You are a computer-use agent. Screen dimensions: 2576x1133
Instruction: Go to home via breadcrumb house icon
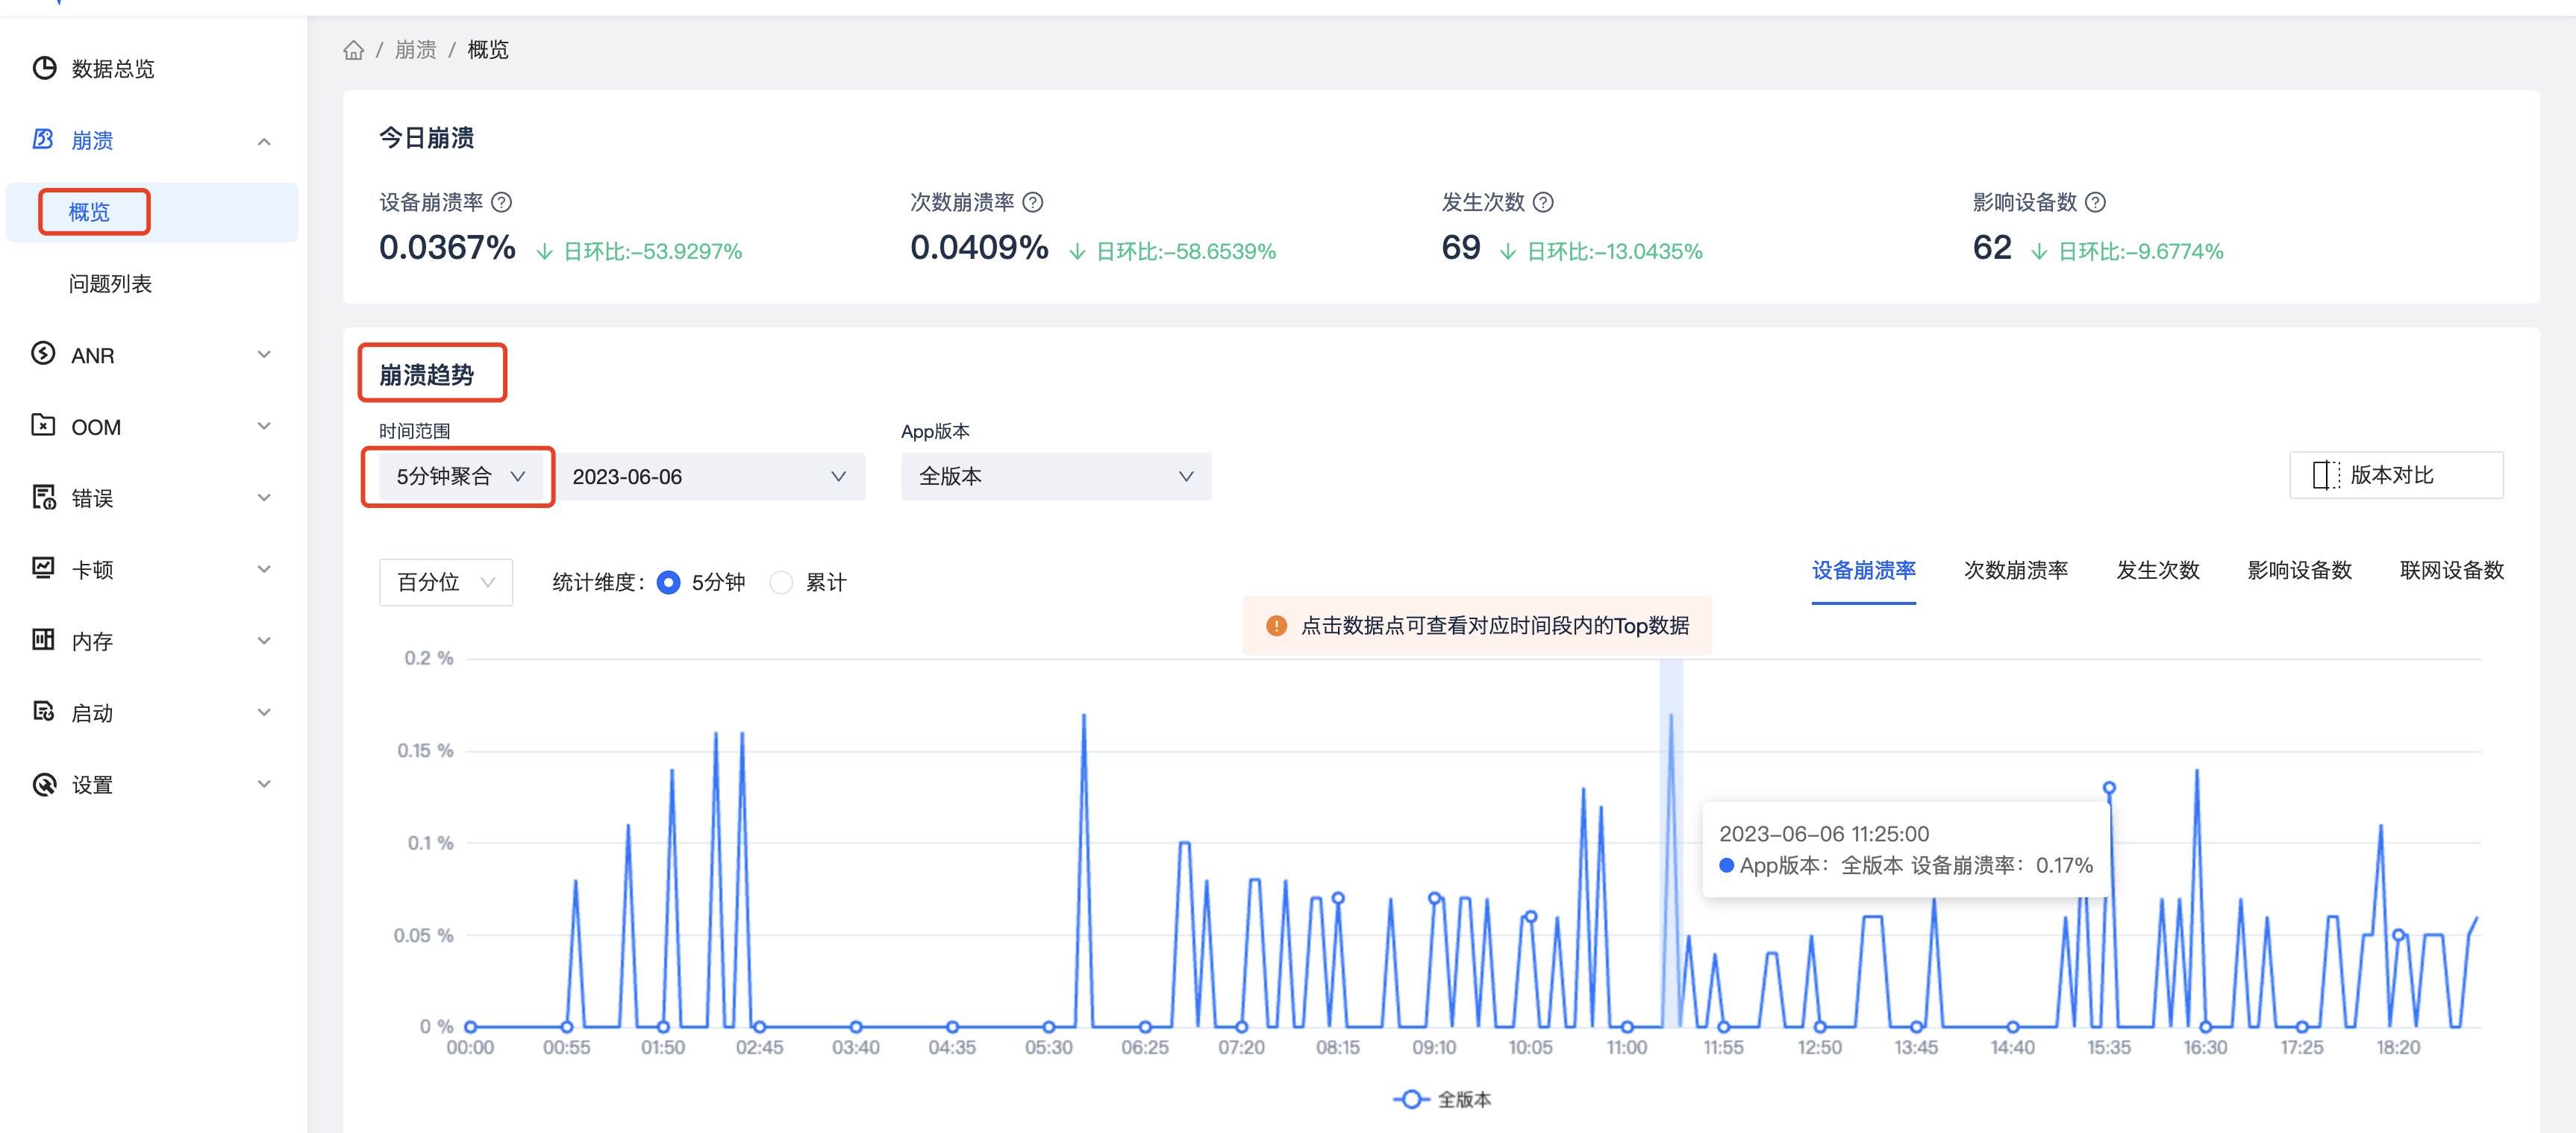353,50
